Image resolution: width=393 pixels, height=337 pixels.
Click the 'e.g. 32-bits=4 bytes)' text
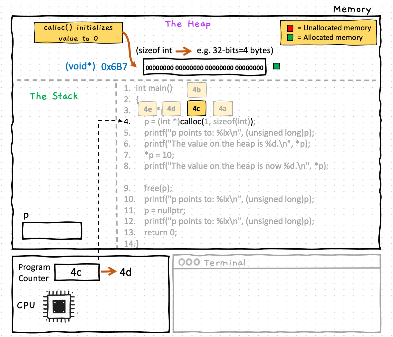(235, 50)
